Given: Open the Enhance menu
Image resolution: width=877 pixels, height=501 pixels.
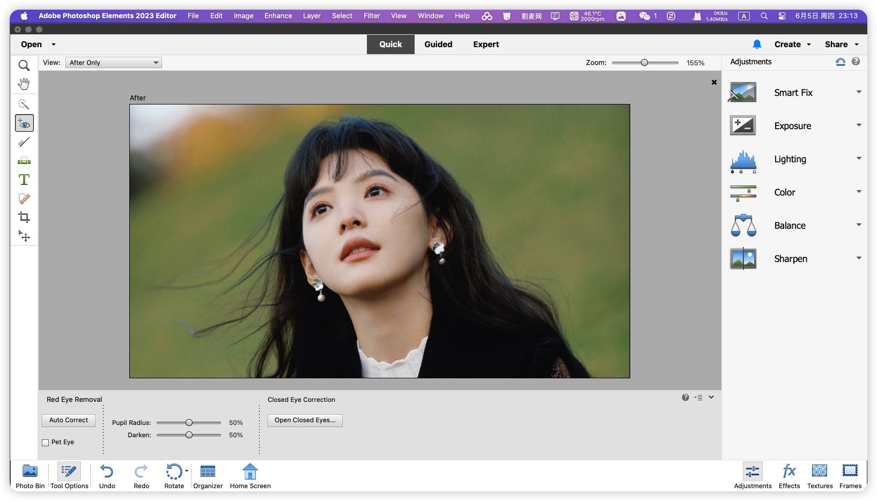Looking at the screenshot, I should click(x=278, y=16).
